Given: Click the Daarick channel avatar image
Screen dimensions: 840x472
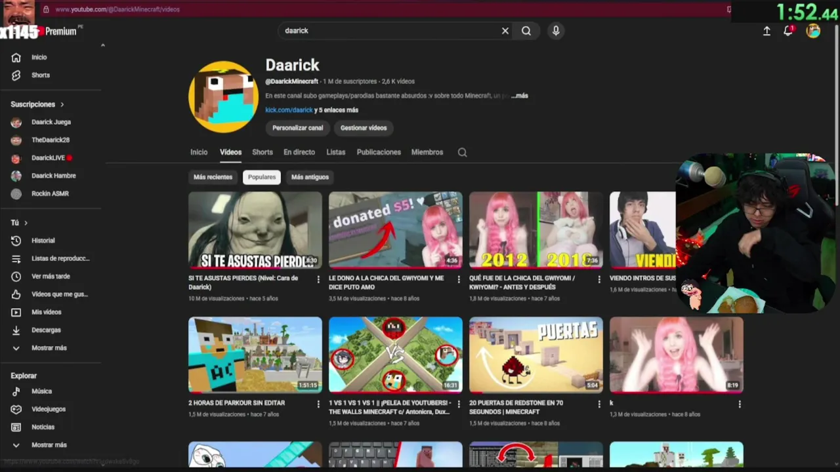Looking at the screenshot, I should [x=223, y=97].
